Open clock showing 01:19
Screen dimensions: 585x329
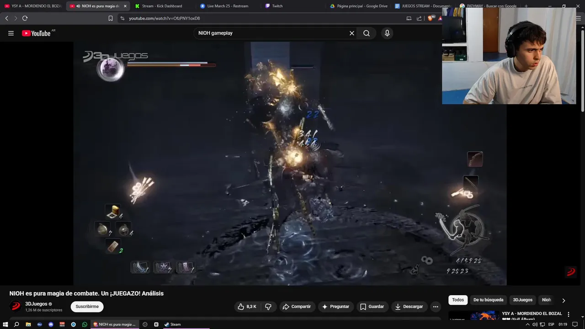[563, 324]
